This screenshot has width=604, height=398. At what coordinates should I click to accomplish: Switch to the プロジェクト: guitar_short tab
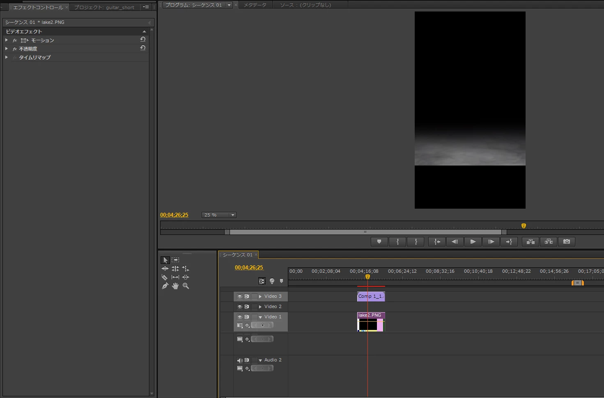104,7
